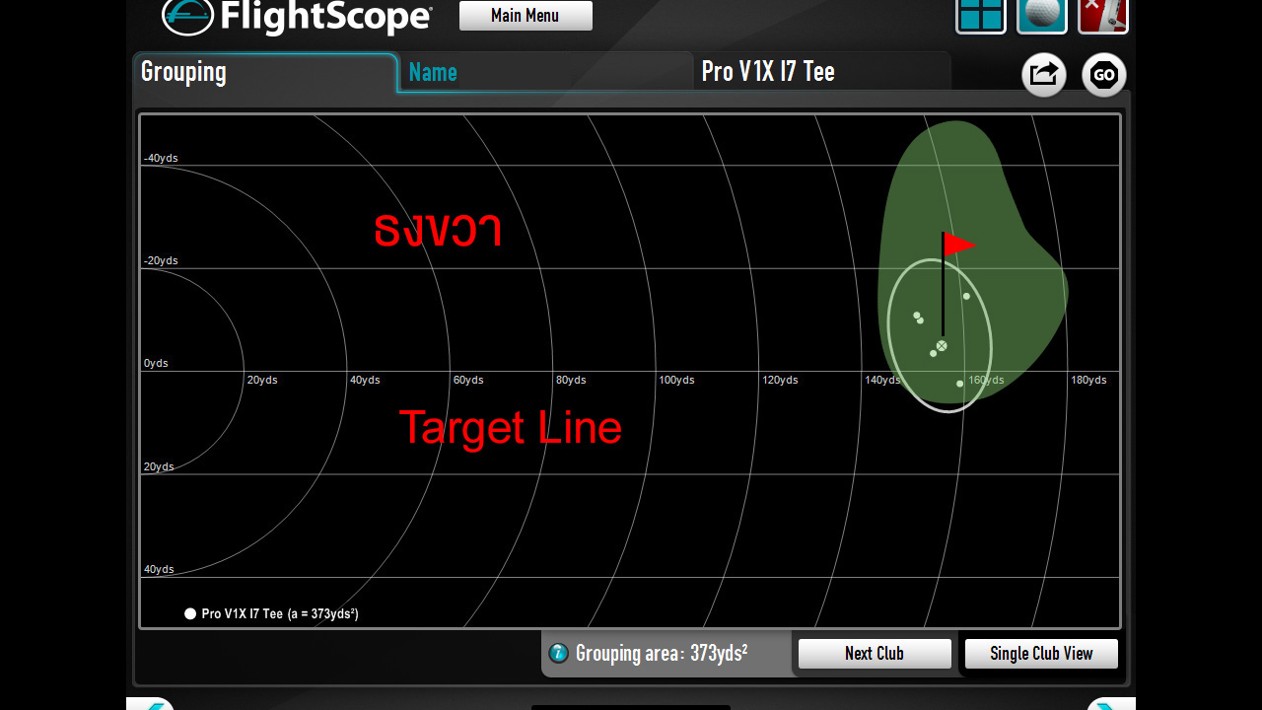Click the 160yds distance label
Image resolution: width=1262 pixels, height=710 pixels.
(986, 381)
